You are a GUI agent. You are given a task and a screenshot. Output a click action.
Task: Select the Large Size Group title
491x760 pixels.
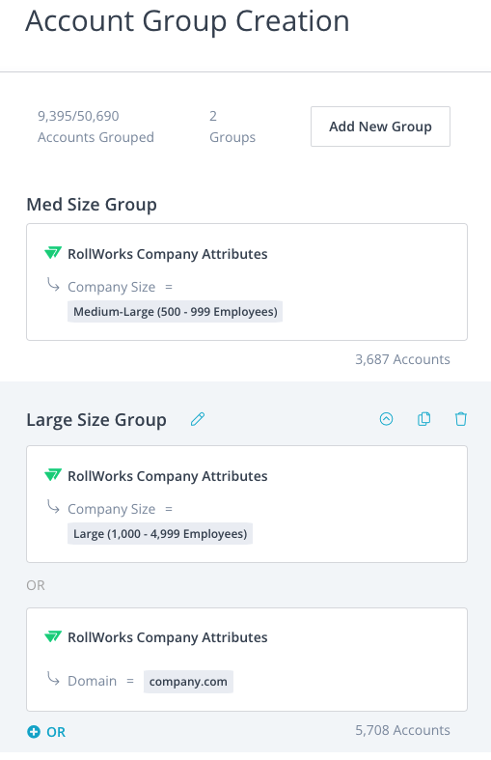pos(96,420)
